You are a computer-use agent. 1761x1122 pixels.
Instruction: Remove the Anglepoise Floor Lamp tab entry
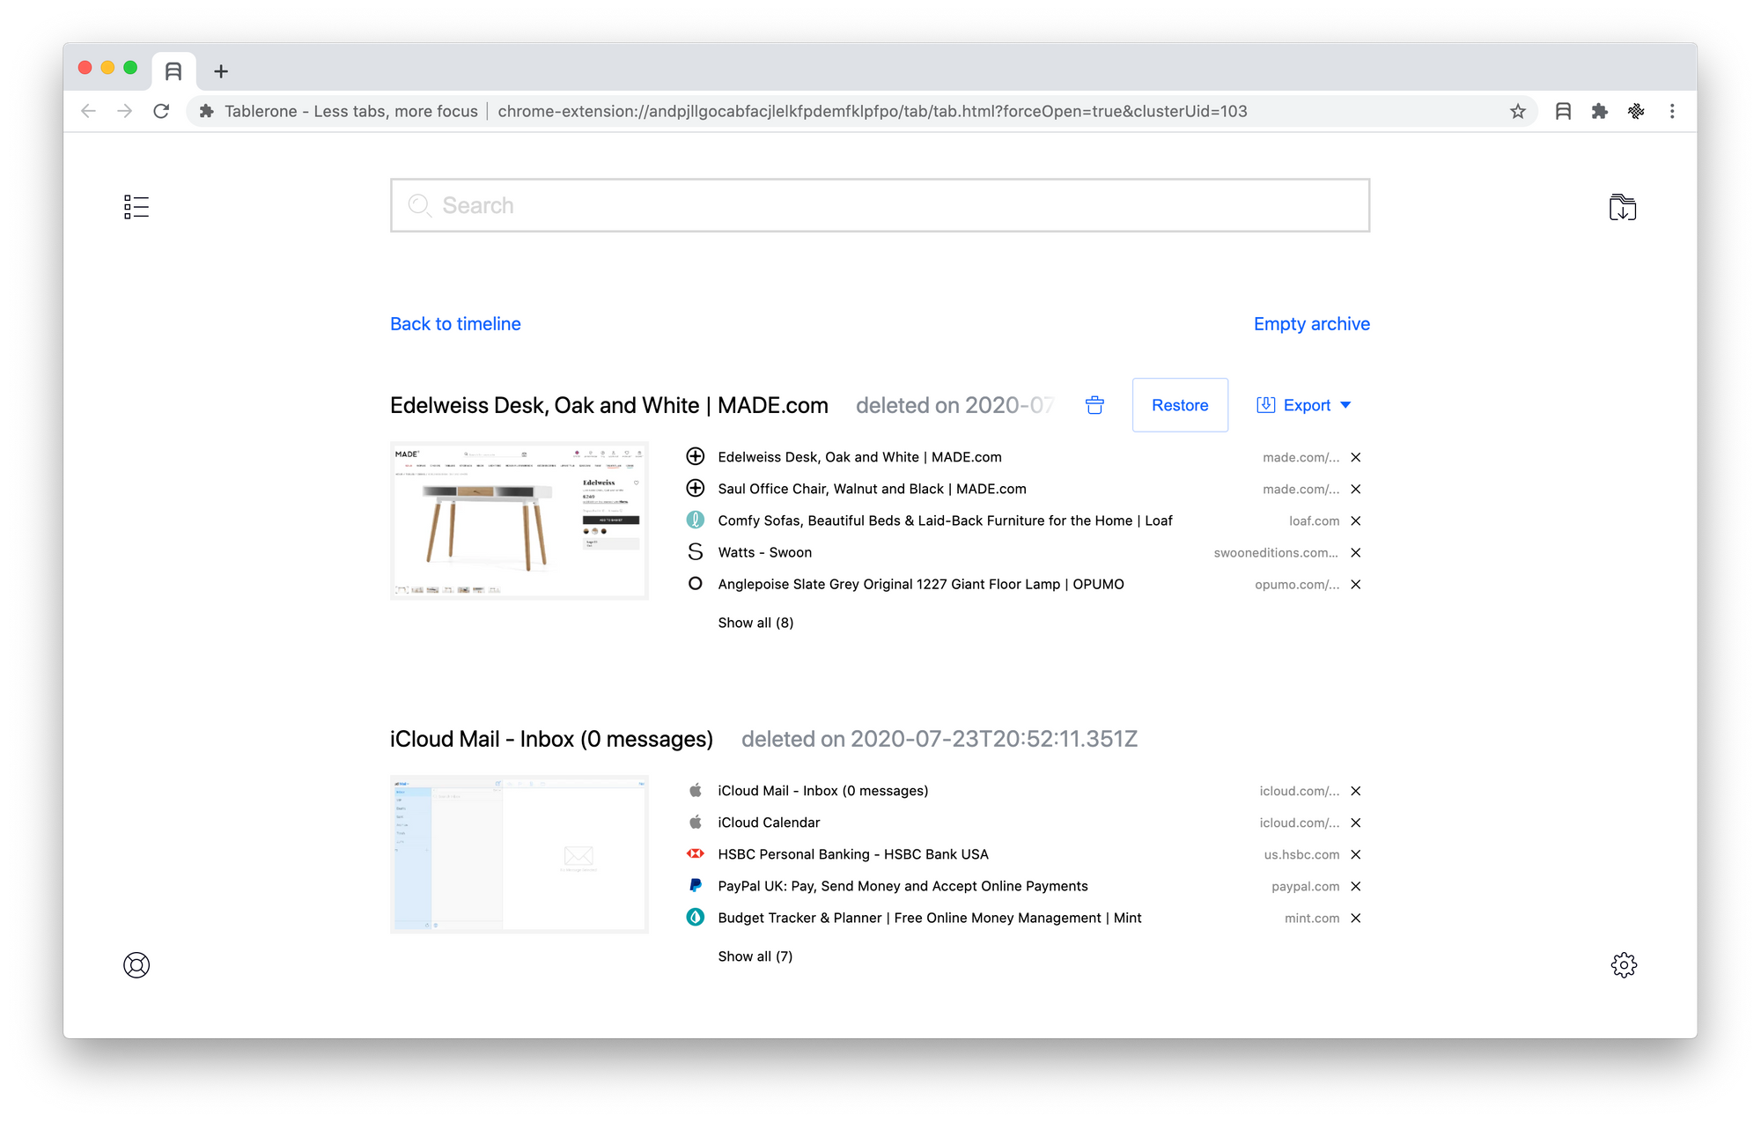[x=1356, y=584]
